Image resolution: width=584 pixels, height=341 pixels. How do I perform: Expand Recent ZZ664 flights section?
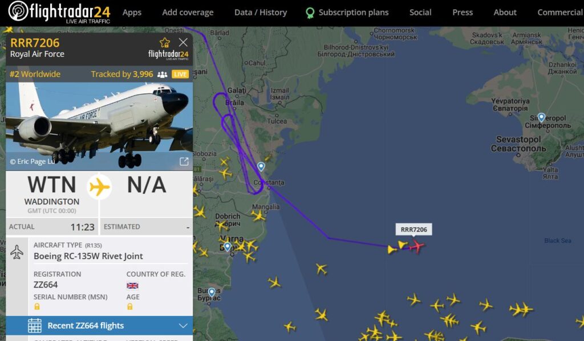99,326
